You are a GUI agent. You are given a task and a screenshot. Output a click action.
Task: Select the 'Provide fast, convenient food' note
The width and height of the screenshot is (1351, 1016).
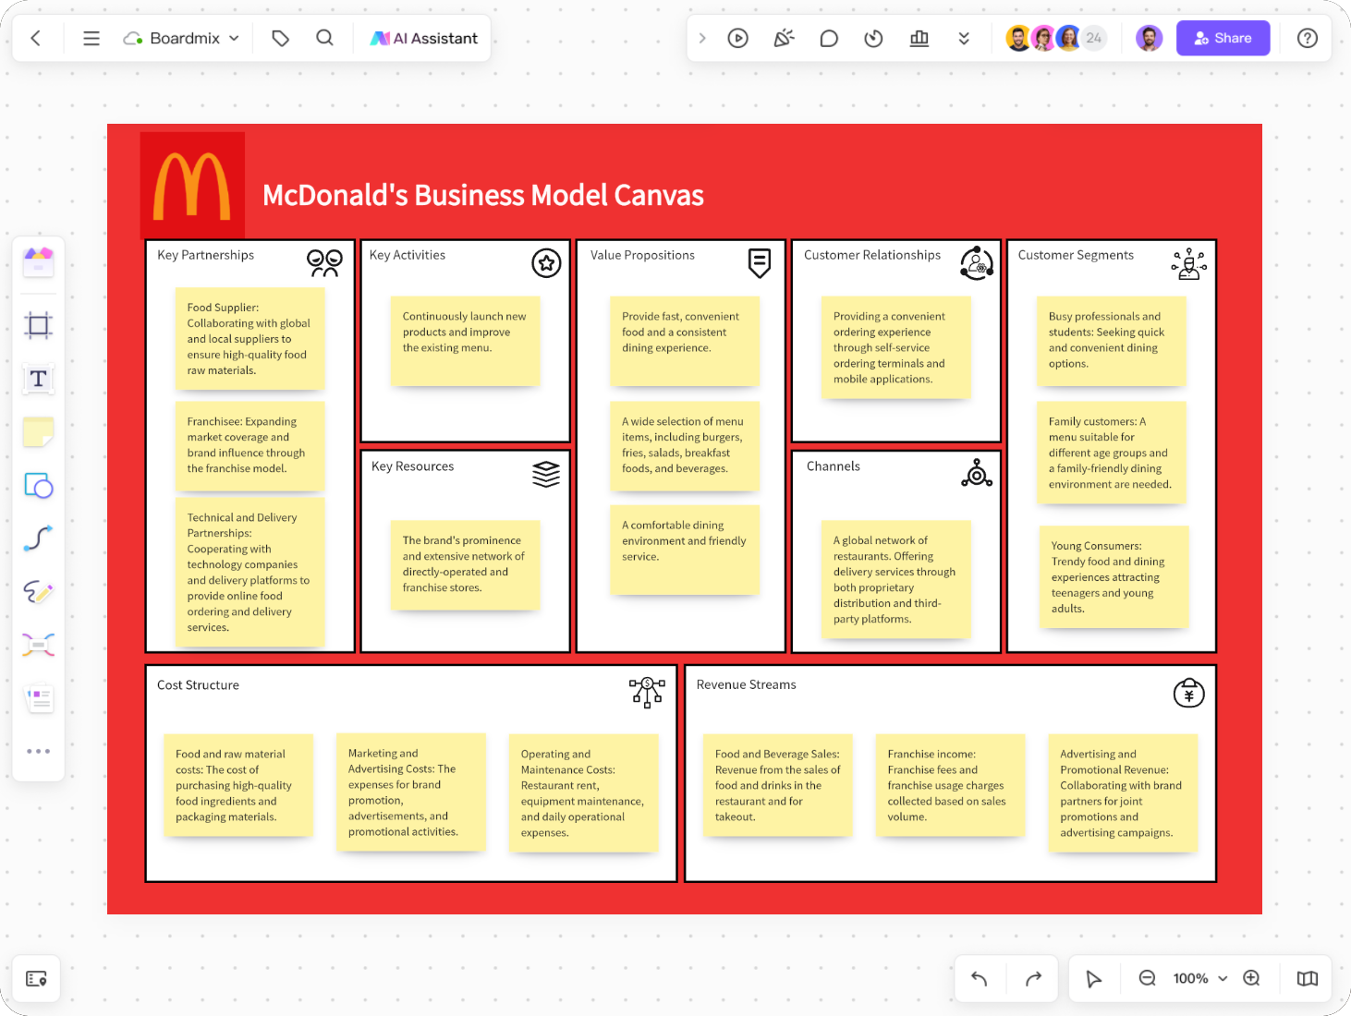coord(685,340)
